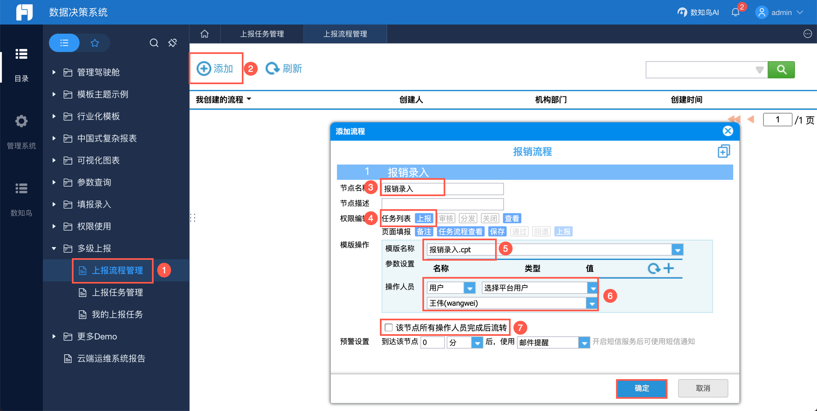817x411 pixels.
Task: Refresh the parameter settings list
Action: (x=654, y=268)
